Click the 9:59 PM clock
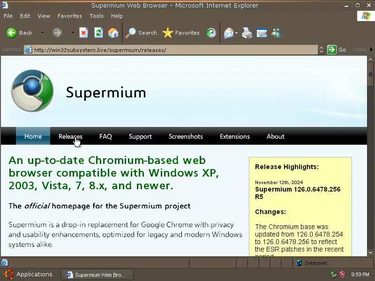The image size is (375, 281). point(360,274)
